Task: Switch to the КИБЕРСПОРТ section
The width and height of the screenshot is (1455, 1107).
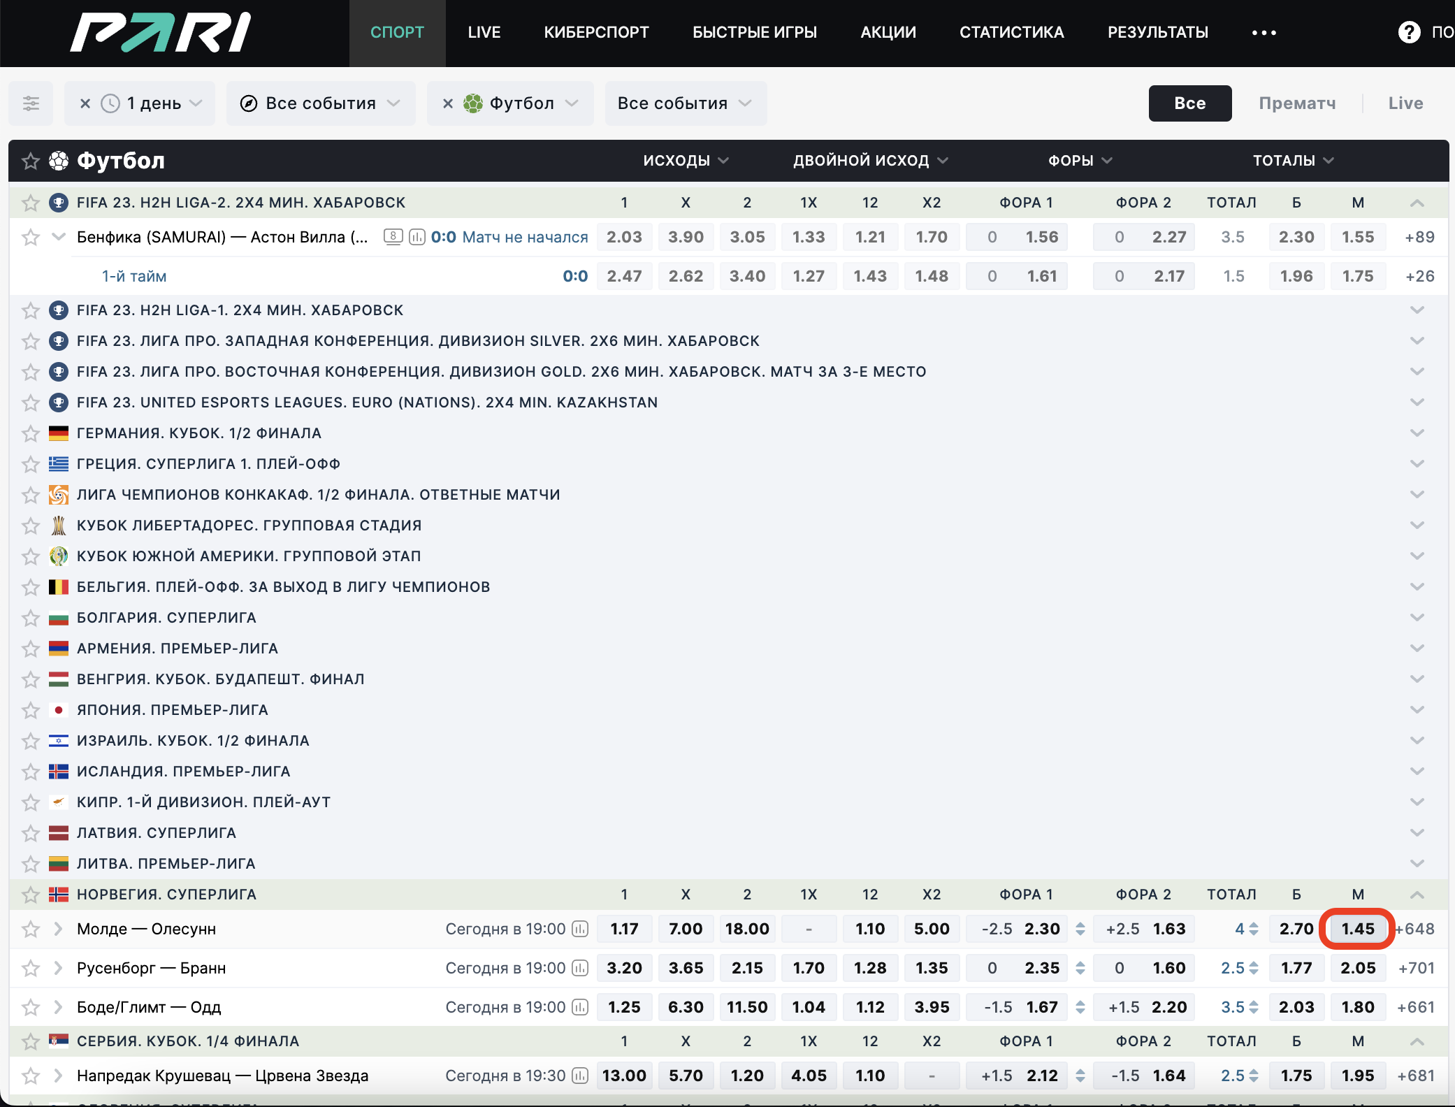Action: 597,32
